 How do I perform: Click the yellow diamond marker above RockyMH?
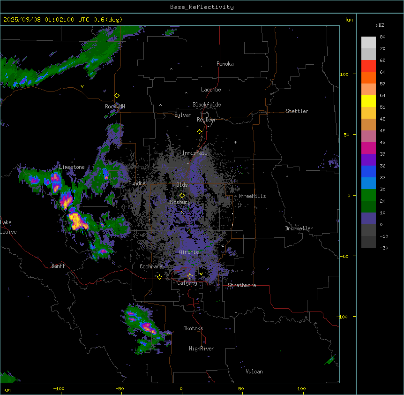117,96
